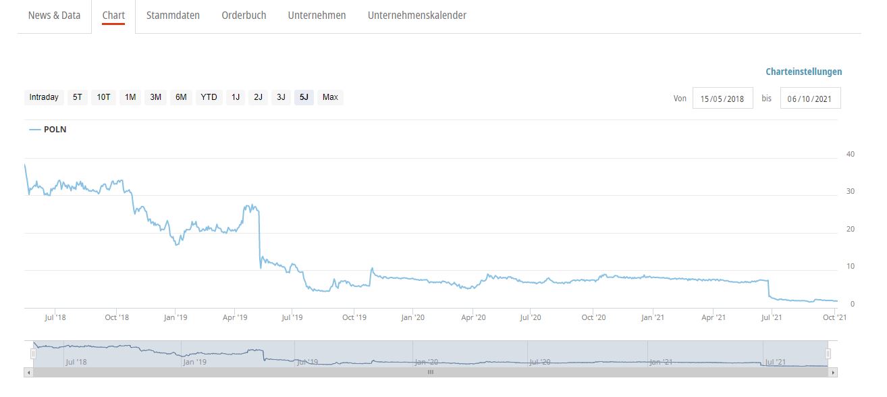
Task: Open the Stammdaten tab
Action: pyautogui.click(x=173, y=15)
